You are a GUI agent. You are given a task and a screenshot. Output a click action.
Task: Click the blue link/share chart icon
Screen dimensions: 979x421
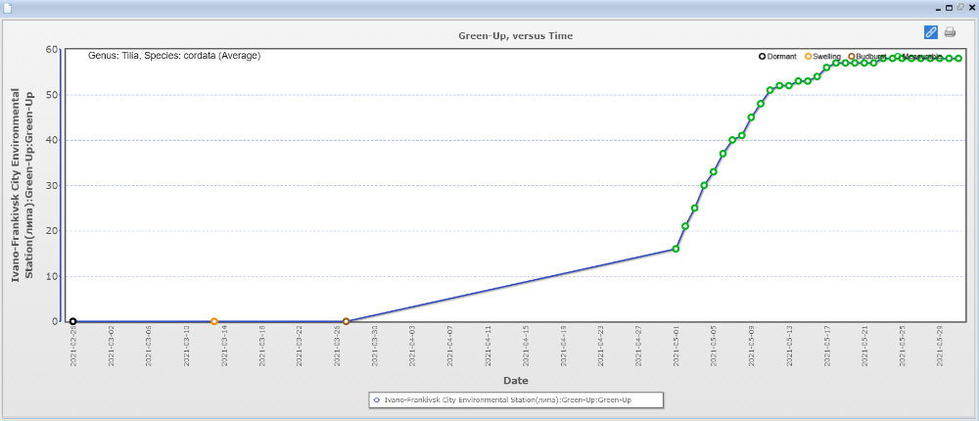[x=931, y=32]
